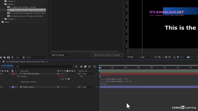Expand Shape Layer 1 properties
This screenshot has width=198, height=111.
coord(11,87)
